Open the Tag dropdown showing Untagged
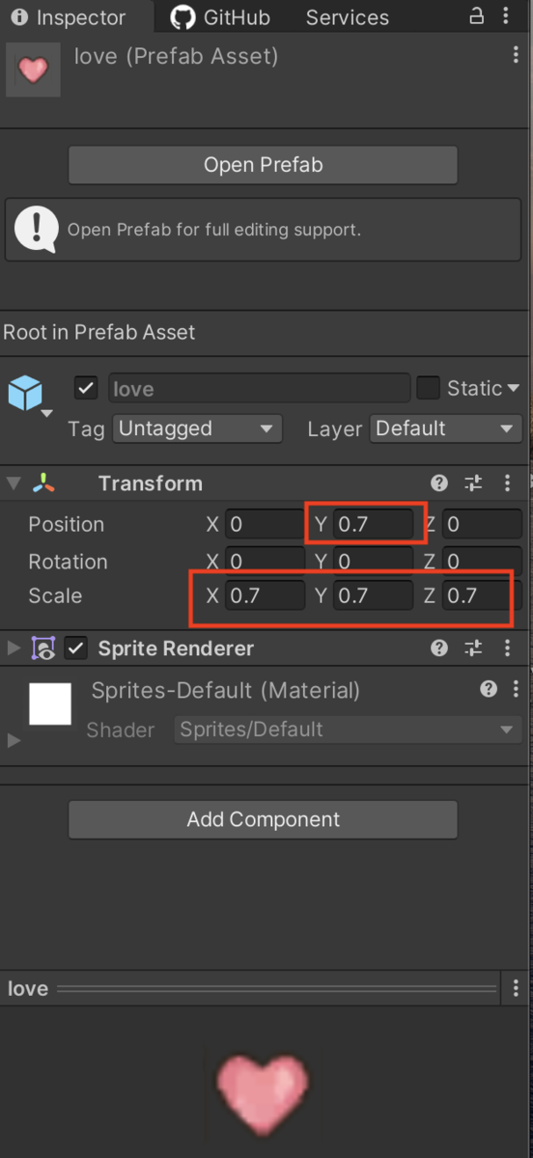The width and height of the screenshot is (533, 1158). pos(197,428)
